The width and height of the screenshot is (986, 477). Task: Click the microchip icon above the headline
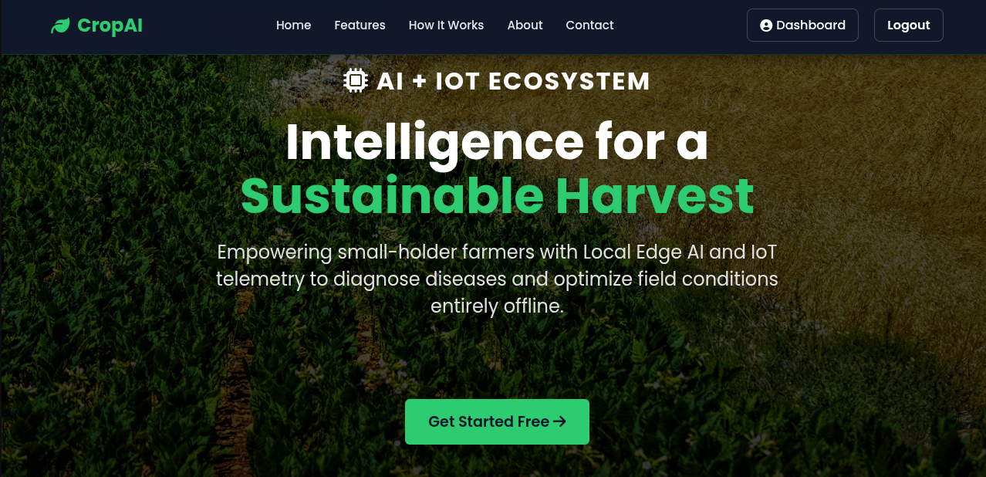[356, 81]
